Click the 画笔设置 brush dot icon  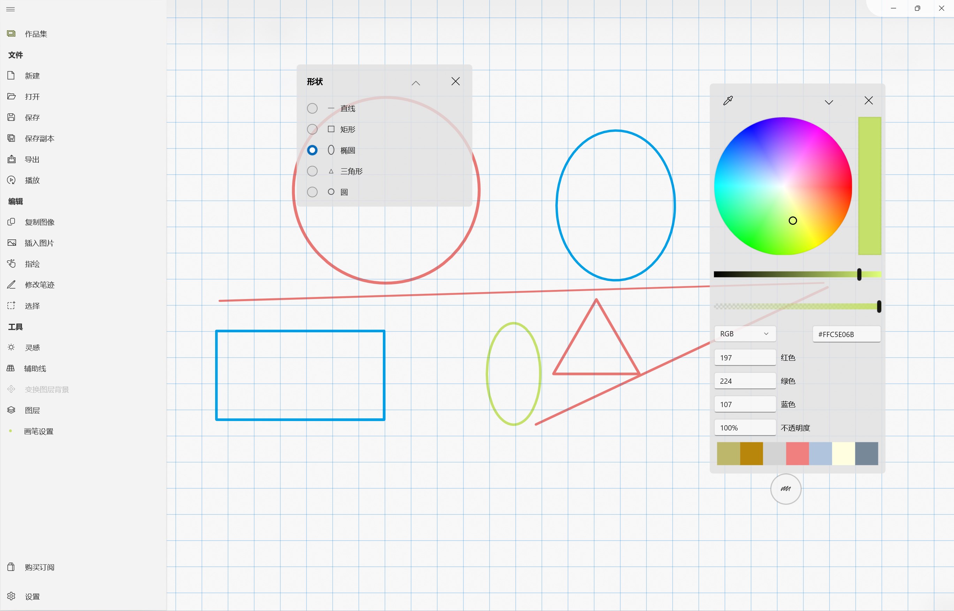click(x=10, y=431)
